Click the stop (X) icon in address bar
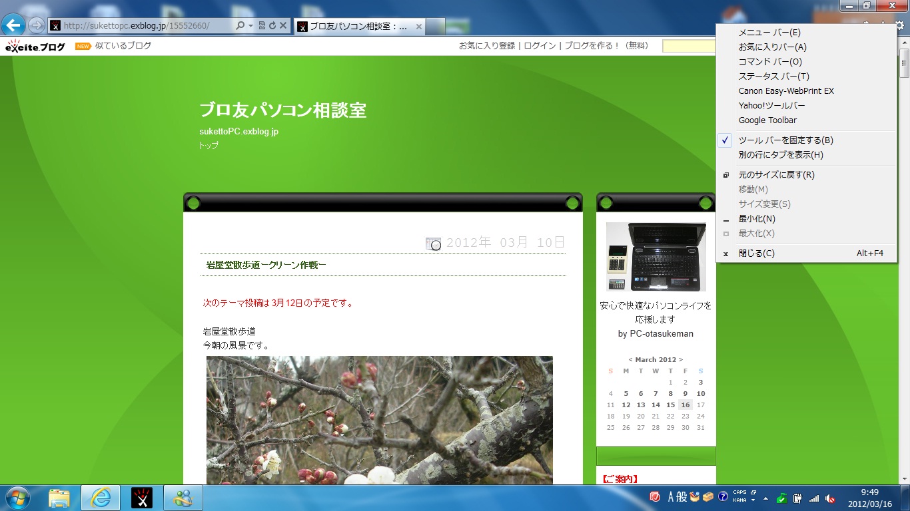Image resolution: width=910 pixels, height=511 pixels. coord(283,25)
